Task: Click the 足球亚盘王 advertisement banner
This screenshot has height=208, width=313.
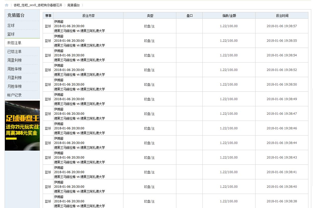Action: pos(22,126)
